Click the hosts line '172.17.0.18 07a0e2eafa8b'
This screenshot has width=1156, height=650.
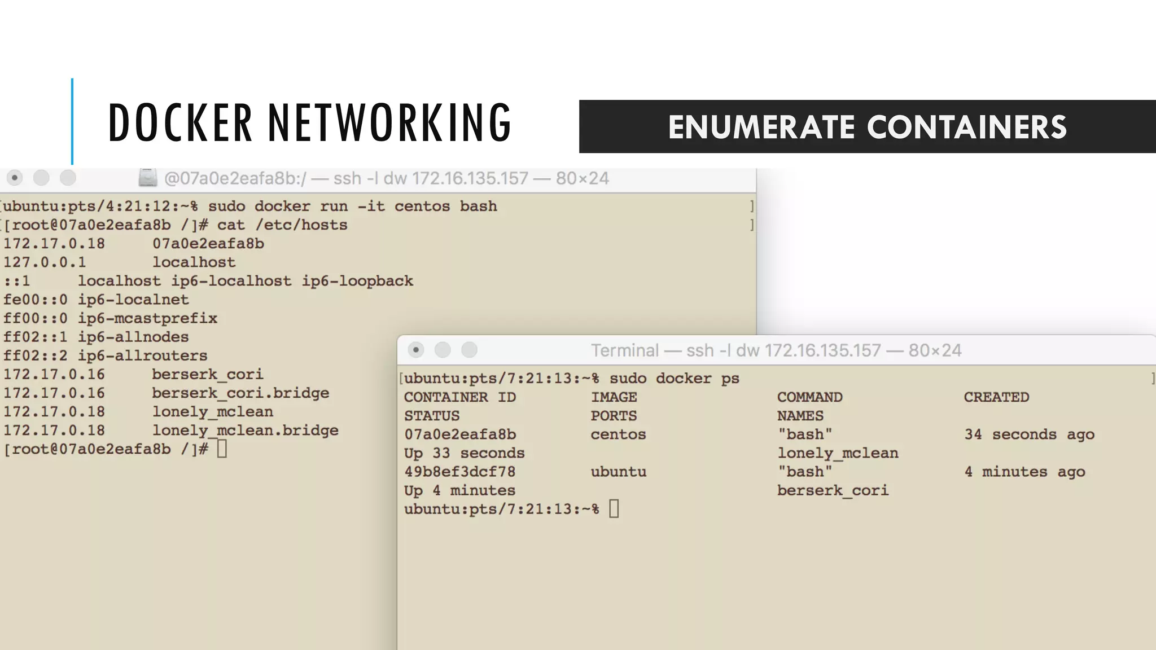coord(134,244)
